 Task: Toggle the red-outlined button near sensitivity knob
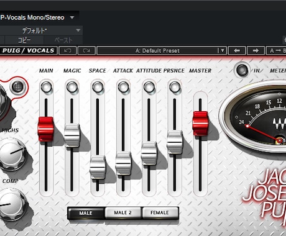(x=18, y=86)
